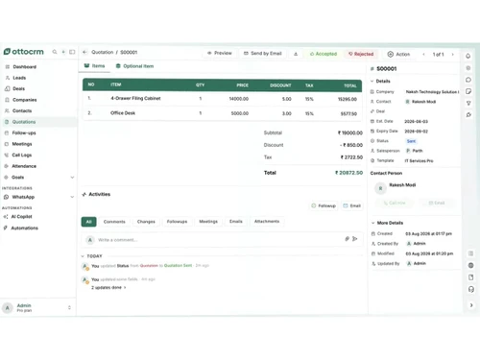Filter activities by Changes
The image size is (480, 360).
point(146,222)
